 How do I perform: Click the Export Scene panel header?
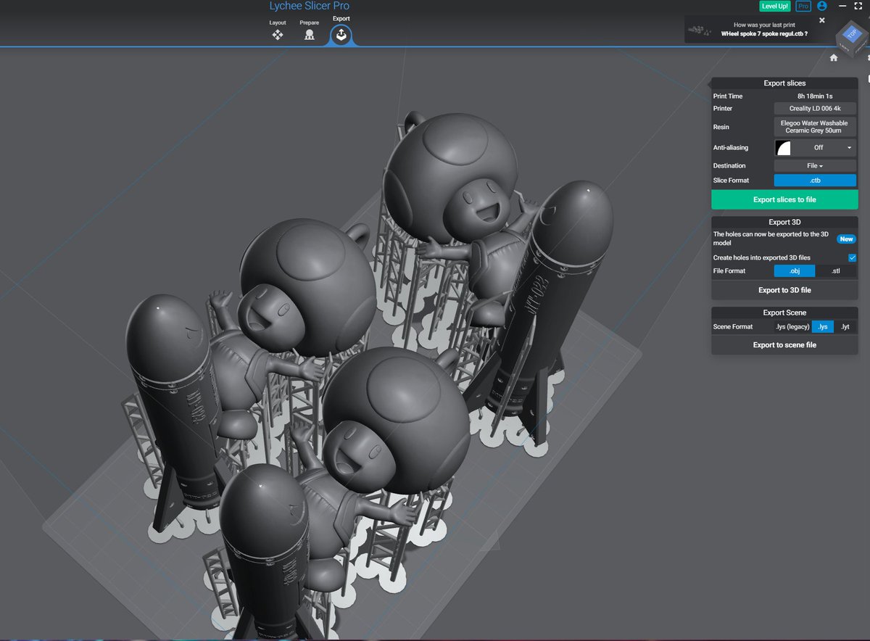[x=784, y=313]
